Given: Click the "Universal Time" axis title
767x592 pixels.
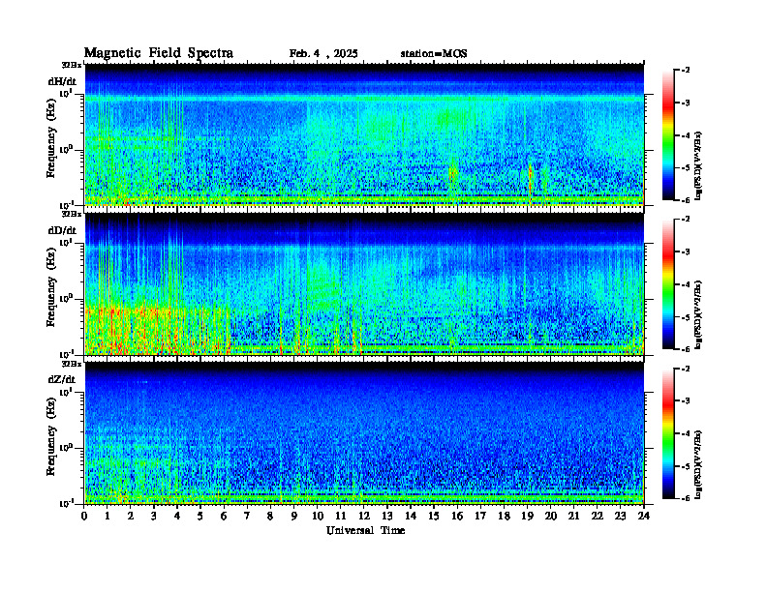Looking at the screenshot, I should point(365,530).
